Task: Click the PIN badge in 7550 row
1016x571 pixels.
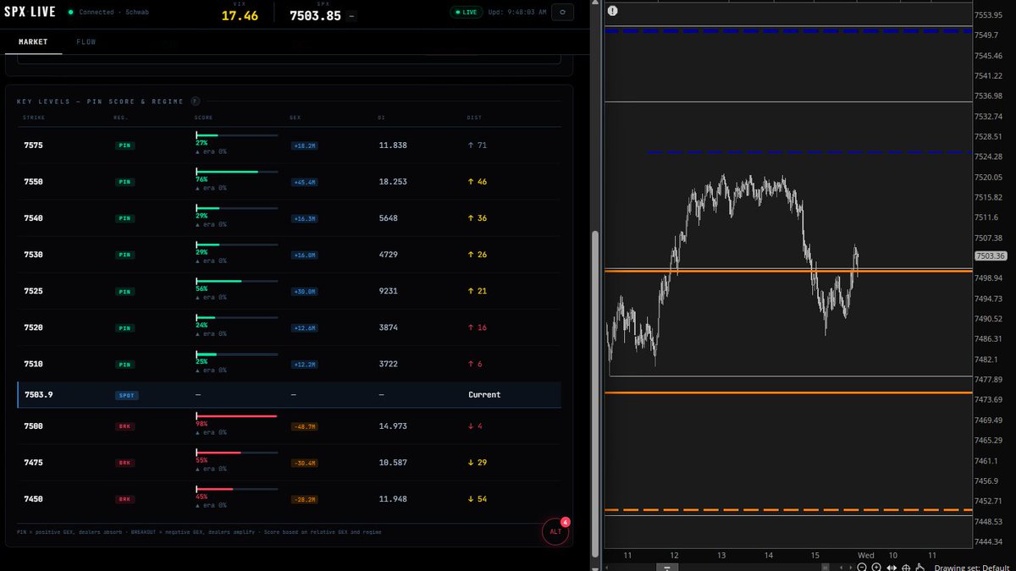Action: click(125, 182)
